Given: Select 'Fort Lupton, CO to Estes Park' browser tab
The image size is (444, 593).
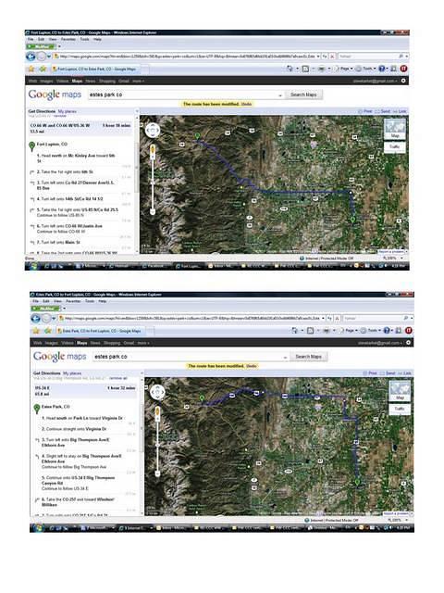Looking at the screenshot, I should 94,69.
